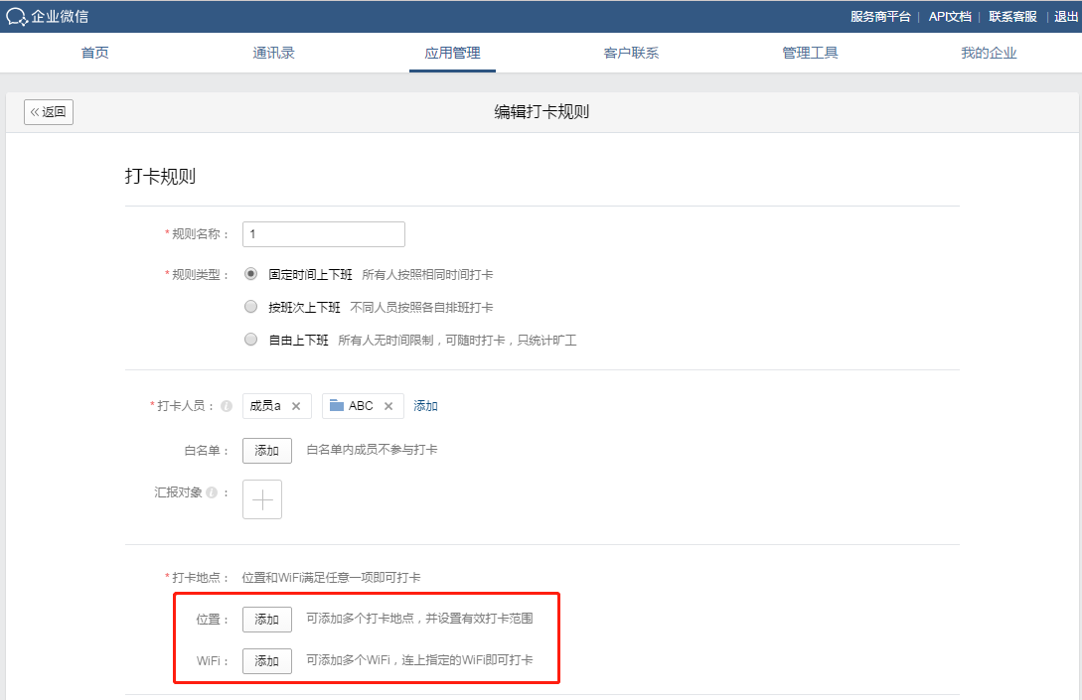Click the 规则名称 input field
This screenshot has width=1082, height=700.
coord(323,233)
